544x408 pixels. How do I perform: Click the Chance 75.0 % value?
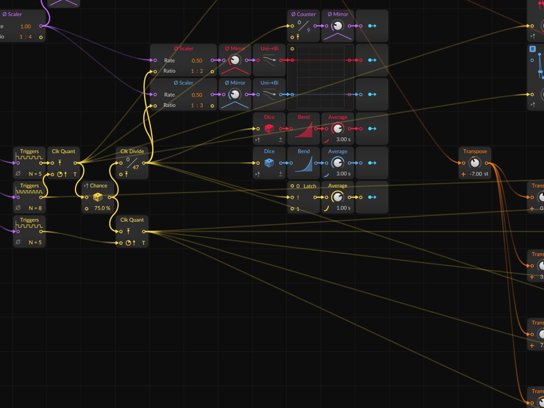102,209
